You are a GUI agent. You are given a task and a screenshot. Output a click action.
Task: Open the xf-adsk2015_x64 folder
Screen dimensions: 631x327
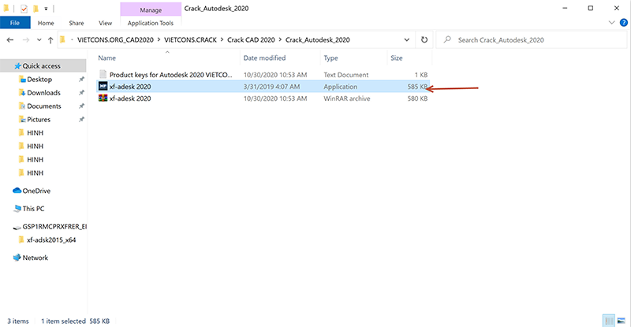click(51, 240)
